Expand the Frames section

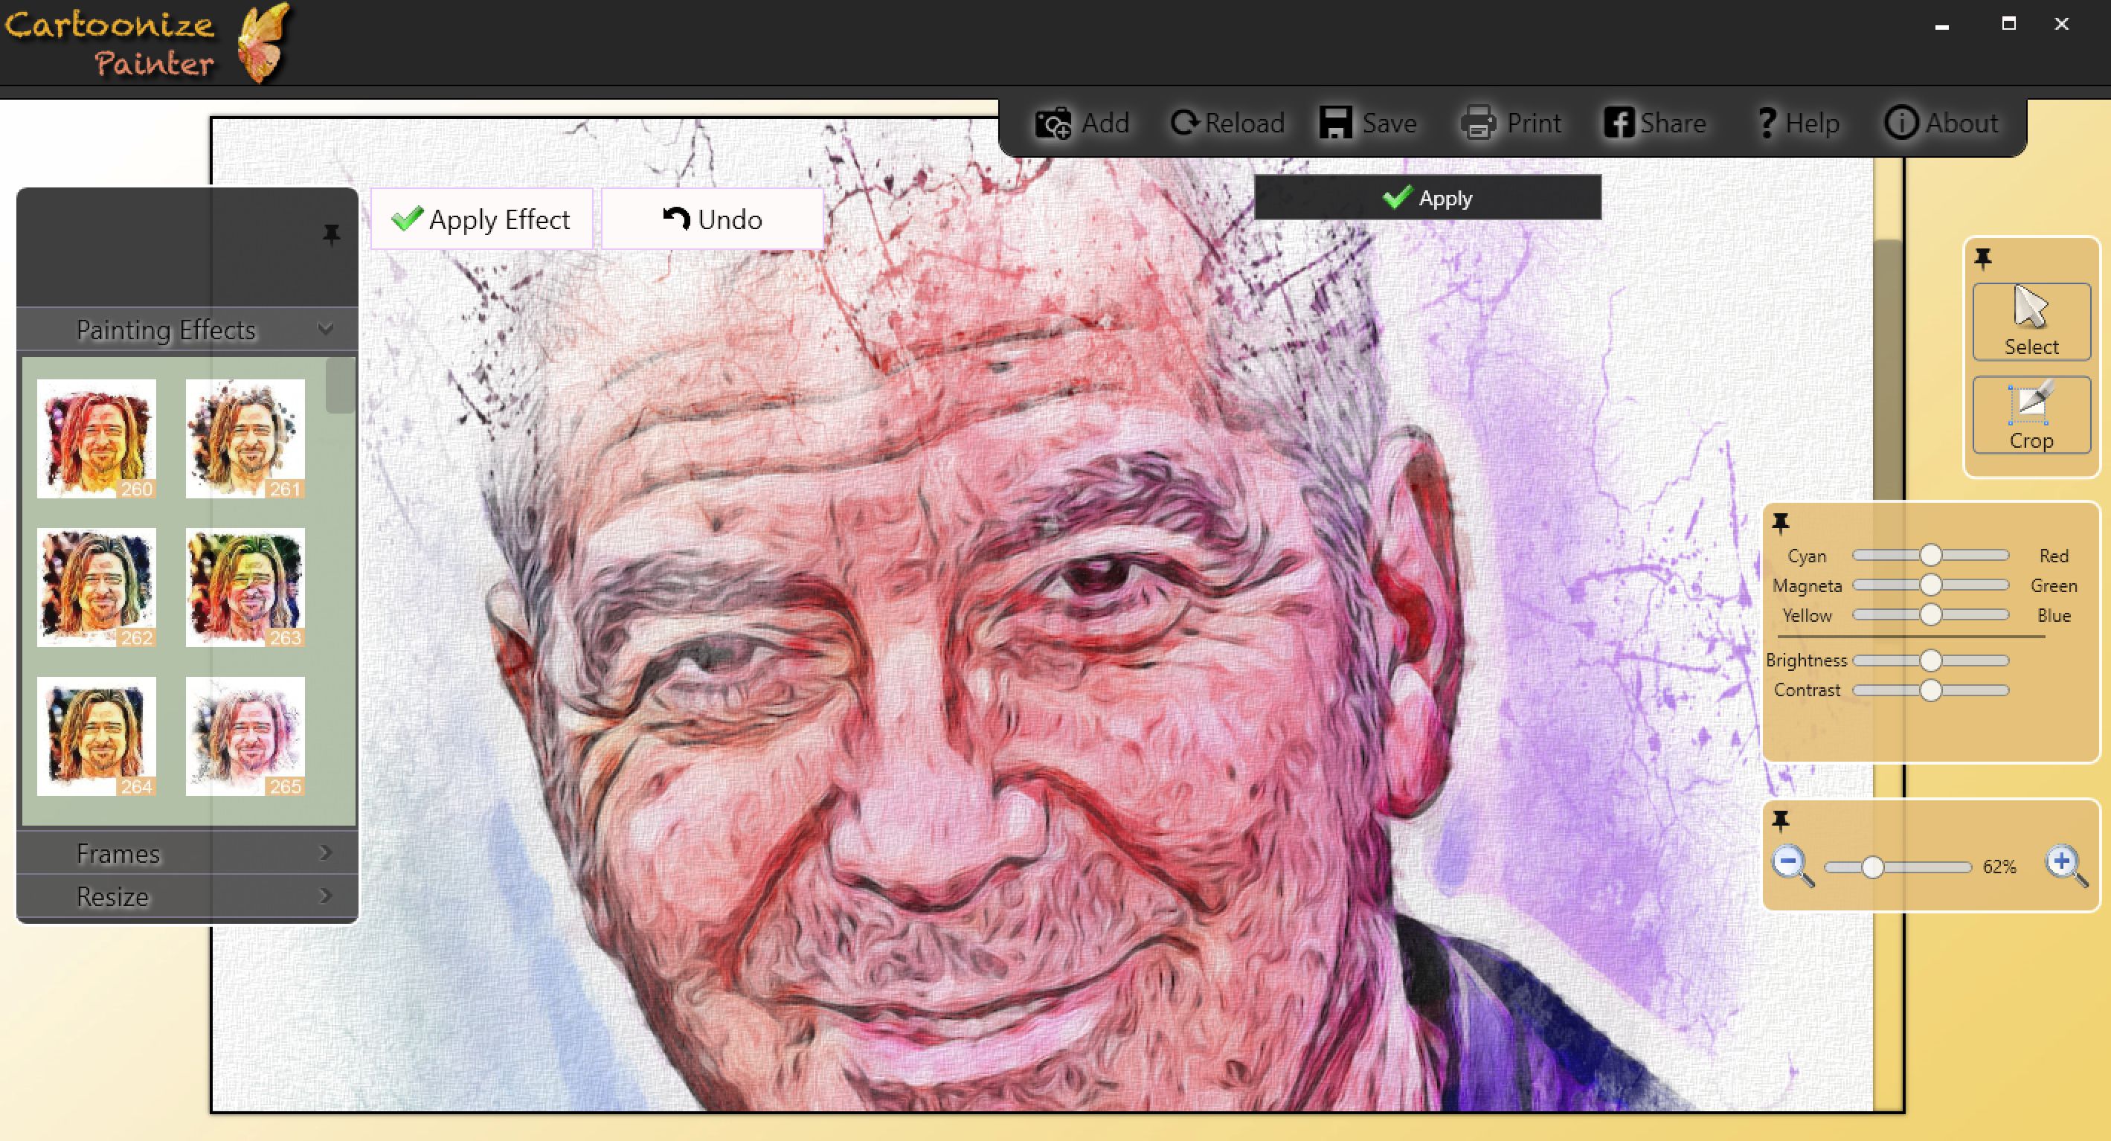pos(187,853)
